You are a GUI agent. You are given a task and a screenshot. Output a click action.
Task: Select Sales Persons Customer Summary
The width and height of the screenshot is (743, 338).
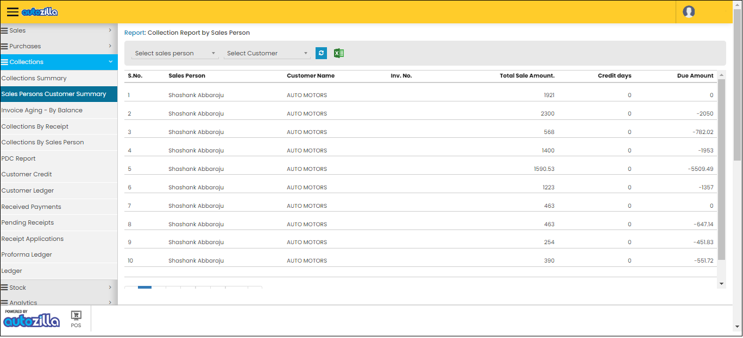click(59, 94)
